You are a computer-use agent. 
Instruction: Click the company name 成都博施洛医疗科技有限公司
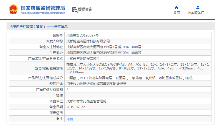click(x=86, y=41)
